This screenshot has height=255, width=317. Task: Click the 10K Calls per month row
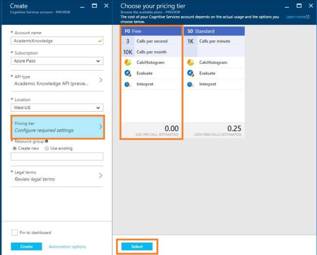tap(151, 52)
